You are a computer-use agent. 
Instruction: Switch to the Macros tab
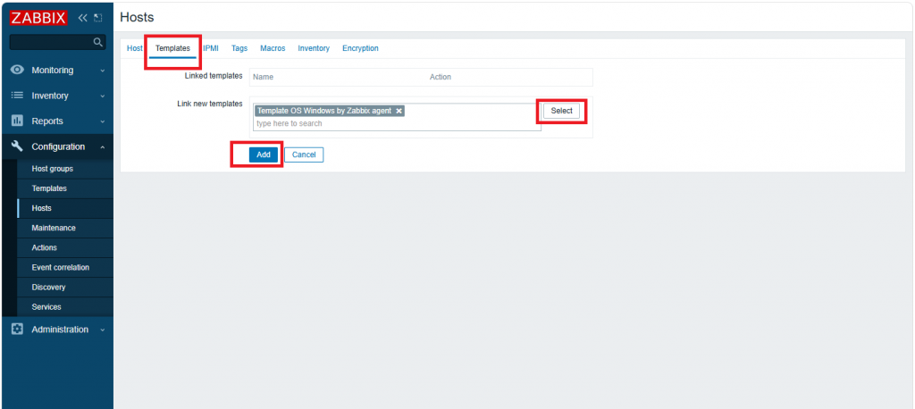coord(273,48)
